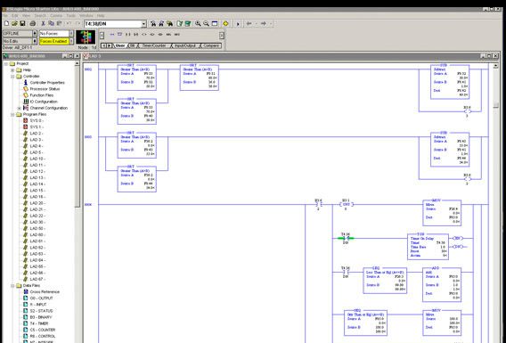This screenshot has height=343, width=506.
Task: Open the Comms menu
Action: point(56,15)
